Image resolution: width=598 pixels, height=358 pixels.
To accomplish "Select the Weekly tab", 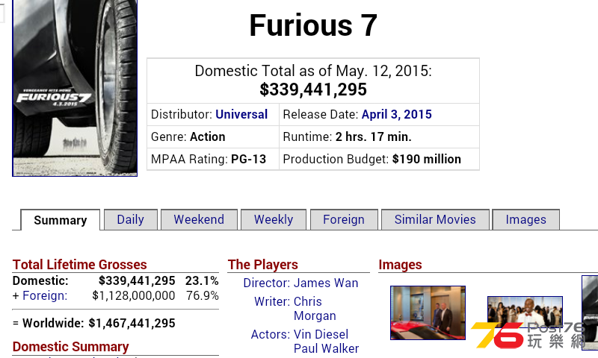I will (x=274, y=219).
